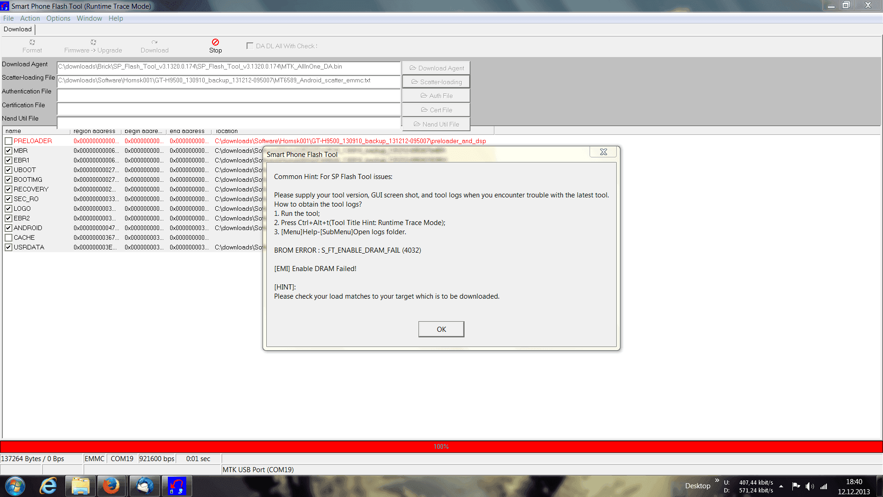Click the Download toolbar icon
This screenshot has width=883, height=497.
coord(155,46)
